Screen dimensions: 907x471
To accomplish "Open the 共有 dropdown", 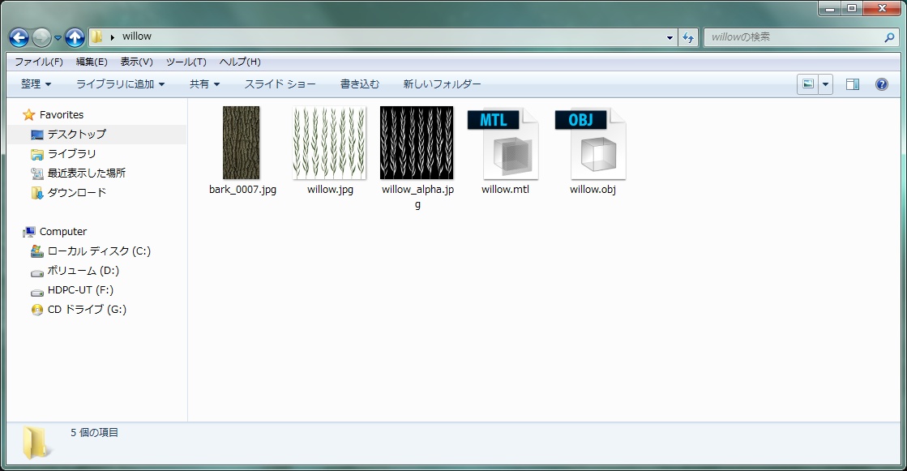I will click(205, 83).
